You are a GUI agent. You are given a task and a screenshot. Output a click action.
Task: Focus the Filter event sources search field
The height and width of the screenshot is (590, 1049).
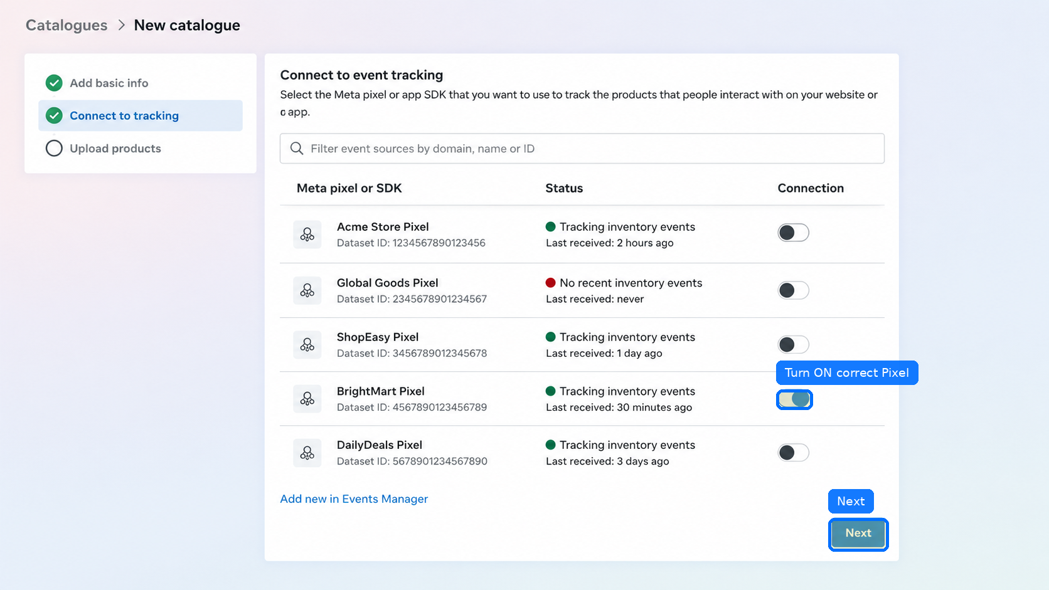(582, 149)
